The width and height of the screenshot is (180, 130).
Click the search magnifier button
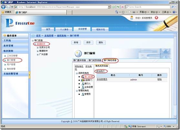coord(173,7)
